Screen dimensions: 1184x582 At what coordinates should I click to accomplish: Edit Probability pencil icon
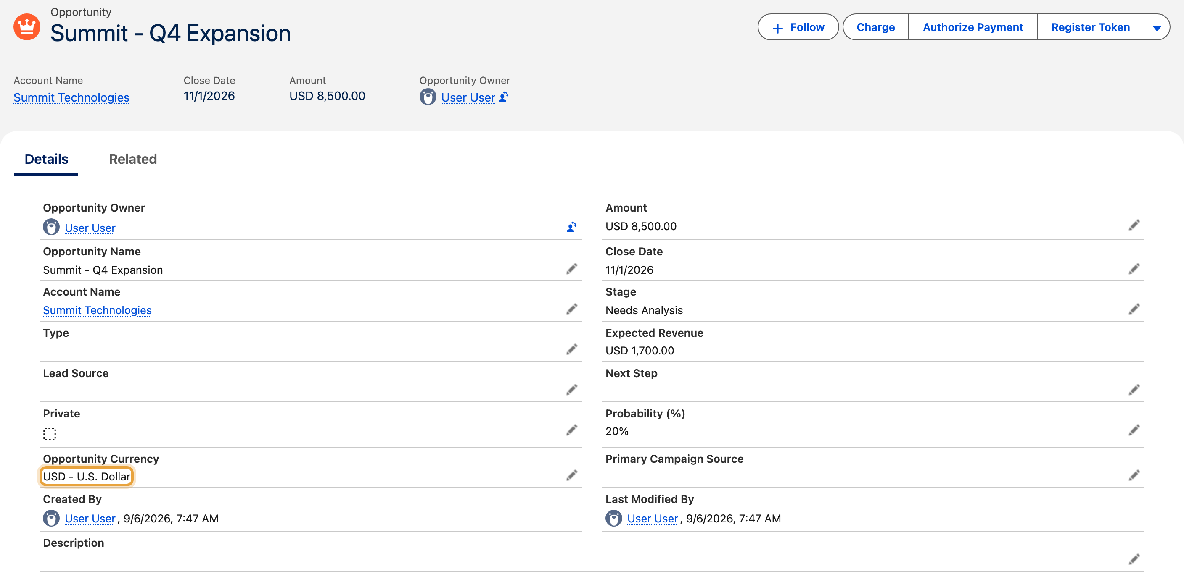1134,430
